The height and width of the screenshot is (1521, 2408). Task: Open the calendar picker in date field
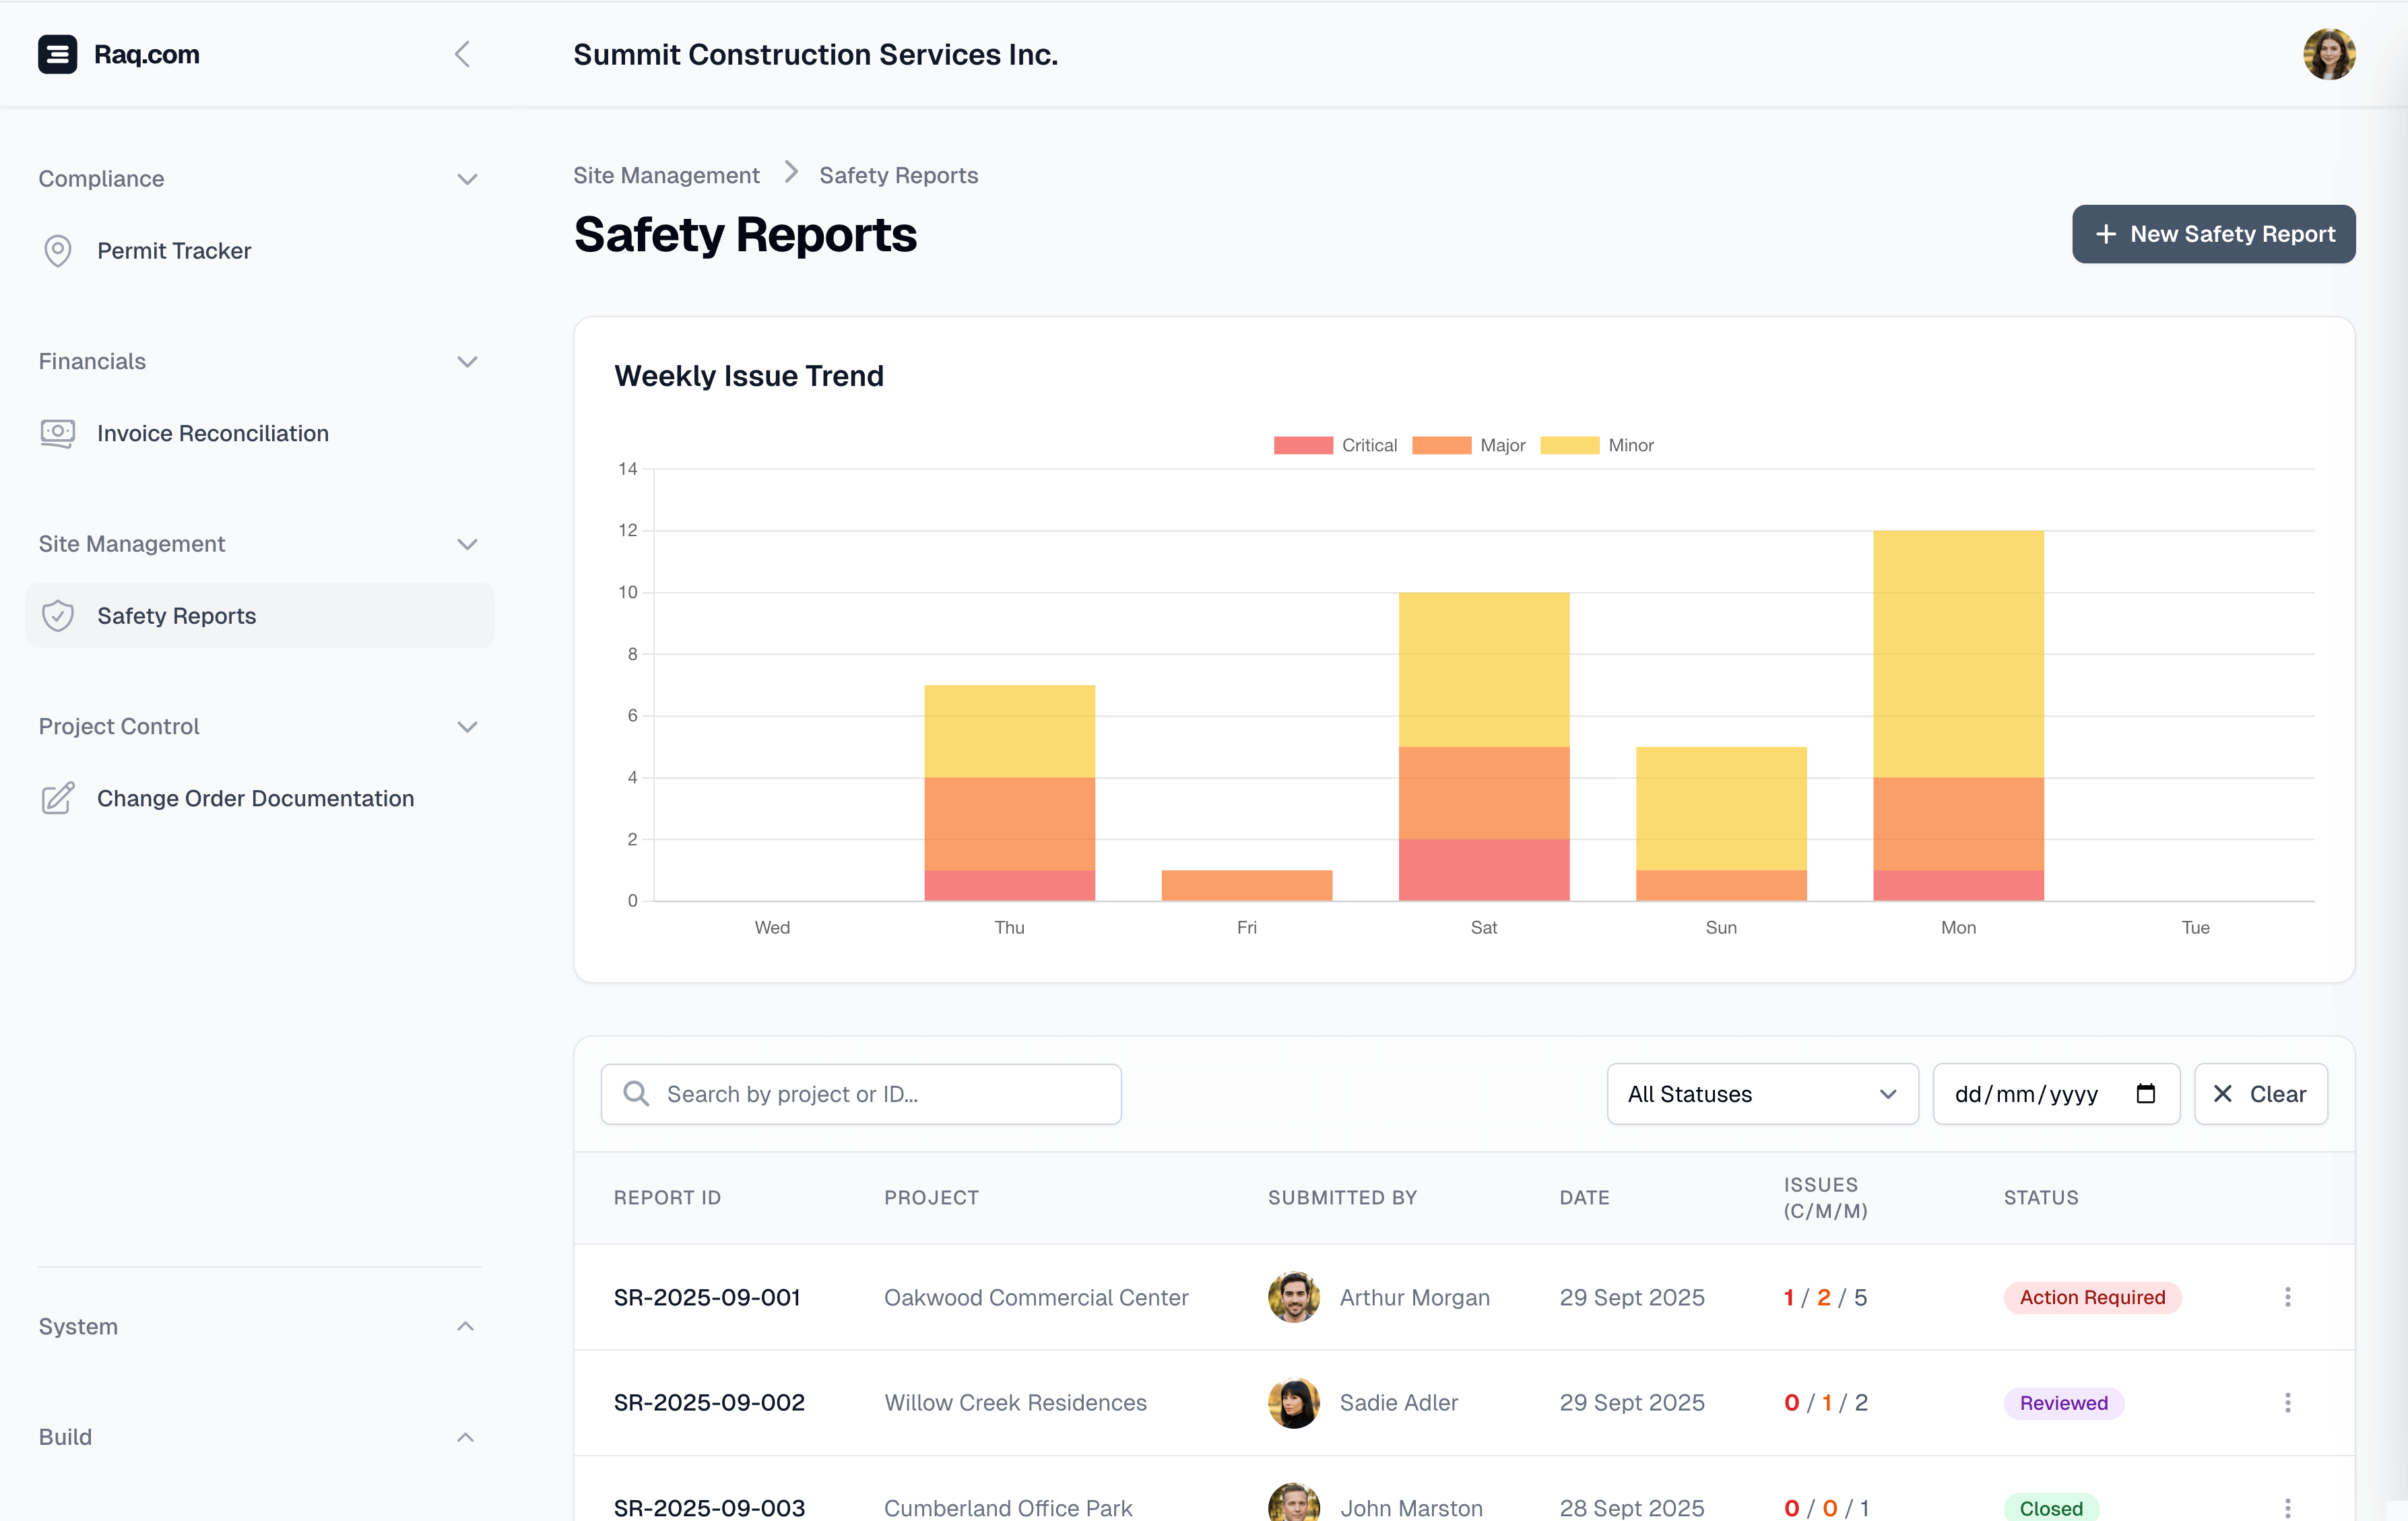(x=2145, y=1094)
